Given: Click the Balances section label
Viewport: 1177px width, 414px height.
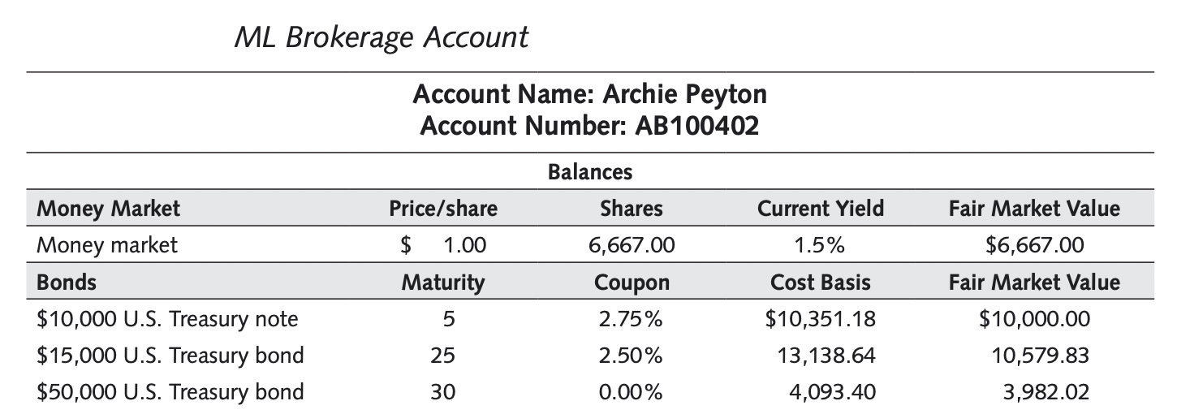Looking at the screenshot, I should 590,171.
